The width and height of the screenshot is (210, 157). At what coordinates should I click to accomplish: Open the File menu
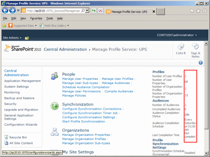click(x=5, y=18)
